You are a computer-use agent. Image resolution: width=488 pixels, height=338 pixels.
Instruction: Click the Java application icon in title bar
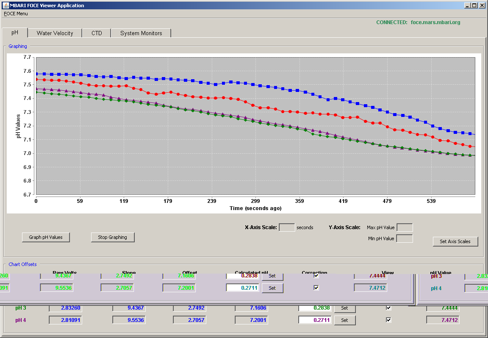point(5,5)
